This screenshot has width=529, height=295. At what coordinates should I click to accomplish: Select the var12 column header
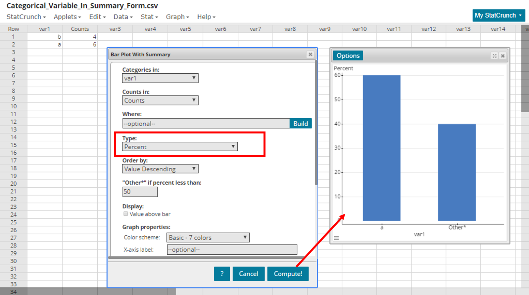tap(429, 29)
